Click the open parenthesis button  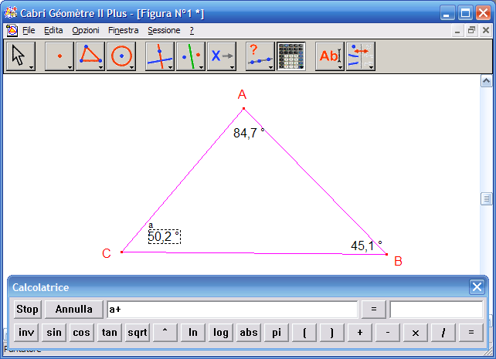coord(304,333)
